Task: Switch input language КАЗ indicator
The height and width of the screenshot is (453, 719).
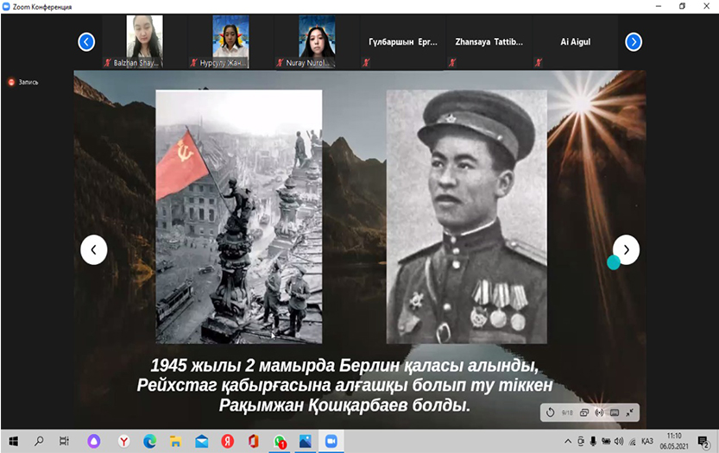Action: pyautogui.click(x=647, y=441)
